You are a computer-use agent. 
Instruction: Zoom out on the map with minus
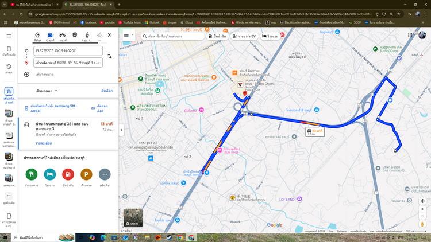click(422, 216)
